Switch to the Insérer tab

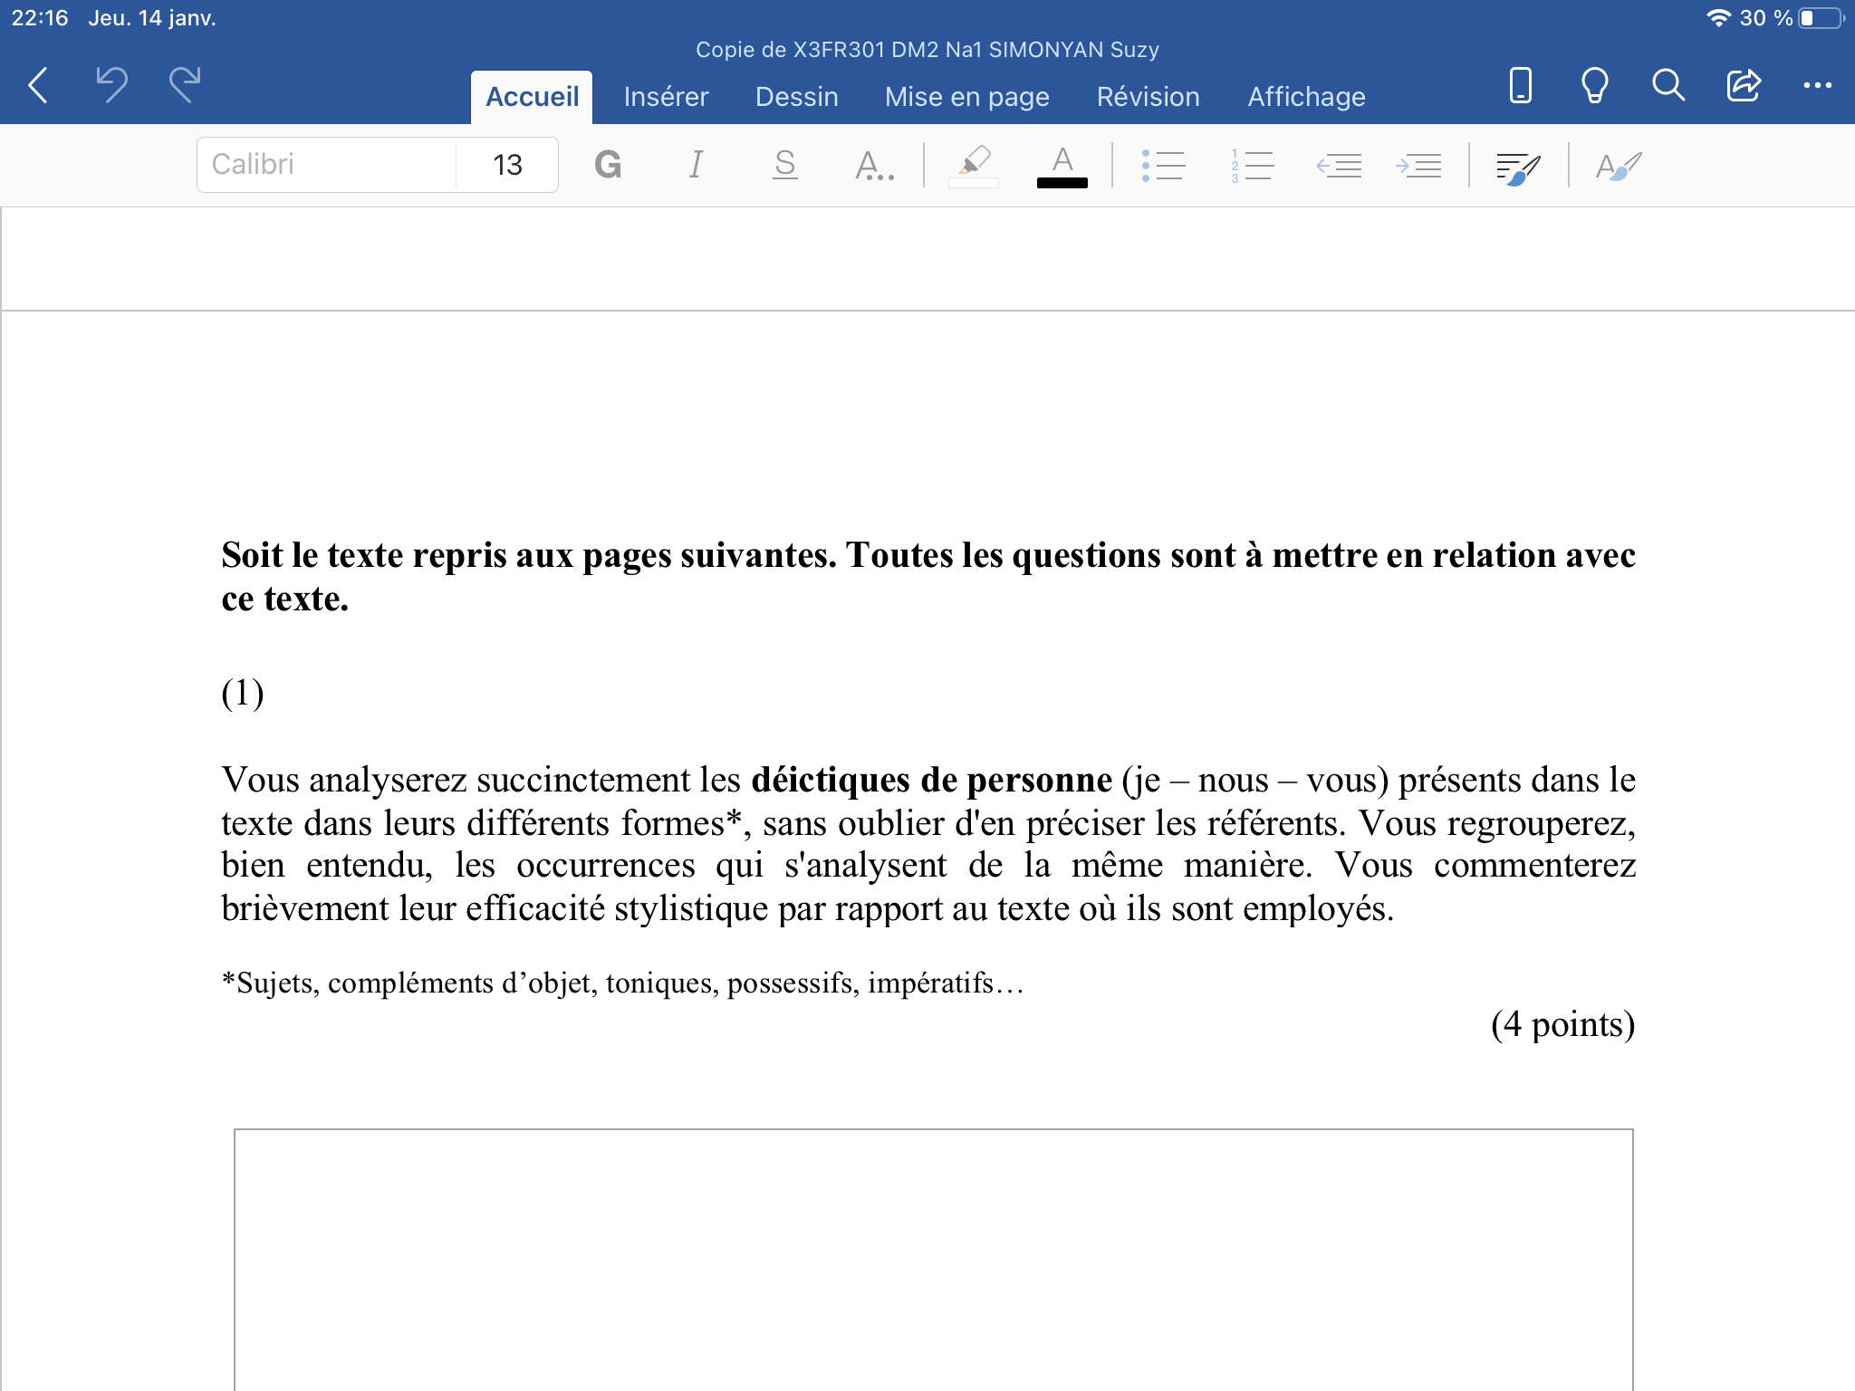click(x=666, y=97)
